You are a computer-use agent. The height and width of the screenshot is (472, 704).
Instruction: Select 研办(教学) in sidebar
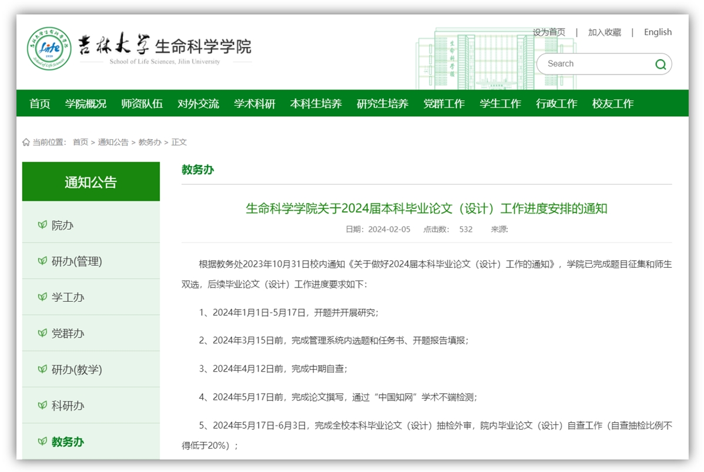(x=76, y=369)
